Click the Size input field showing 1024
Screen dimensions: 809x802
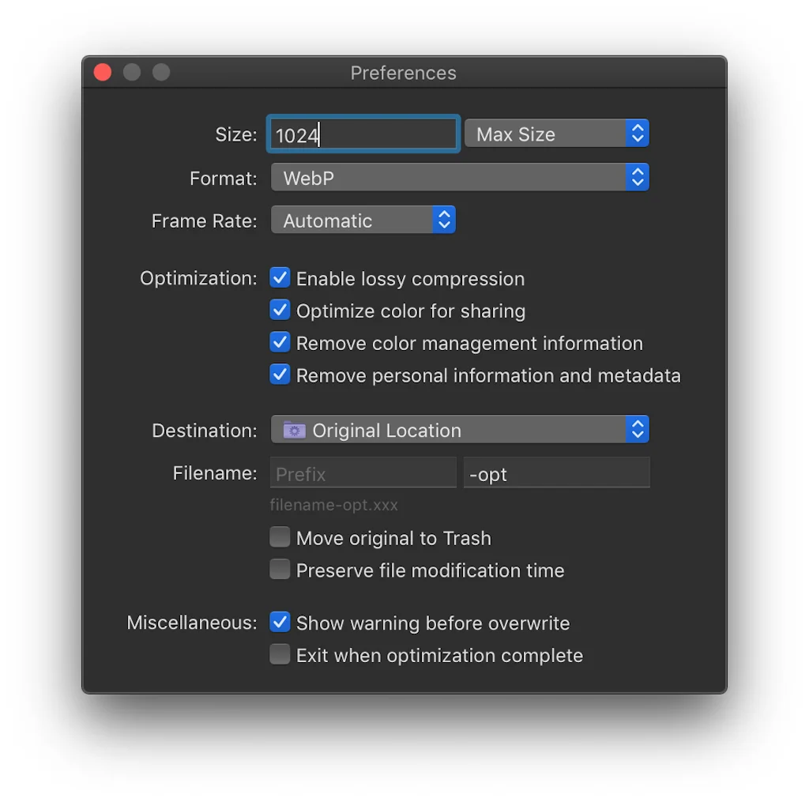point(363,135)
